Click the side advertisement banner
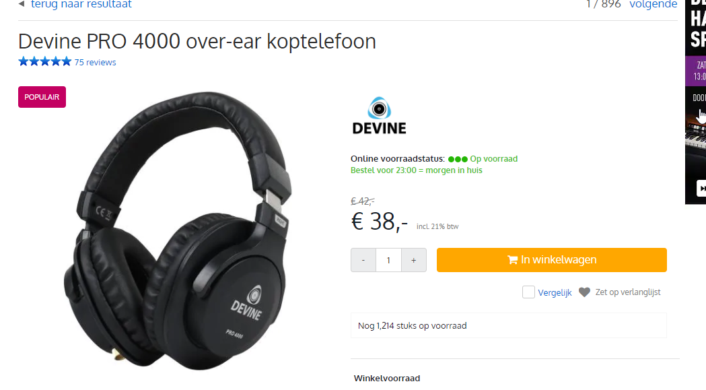 click(x=696, y=102)
